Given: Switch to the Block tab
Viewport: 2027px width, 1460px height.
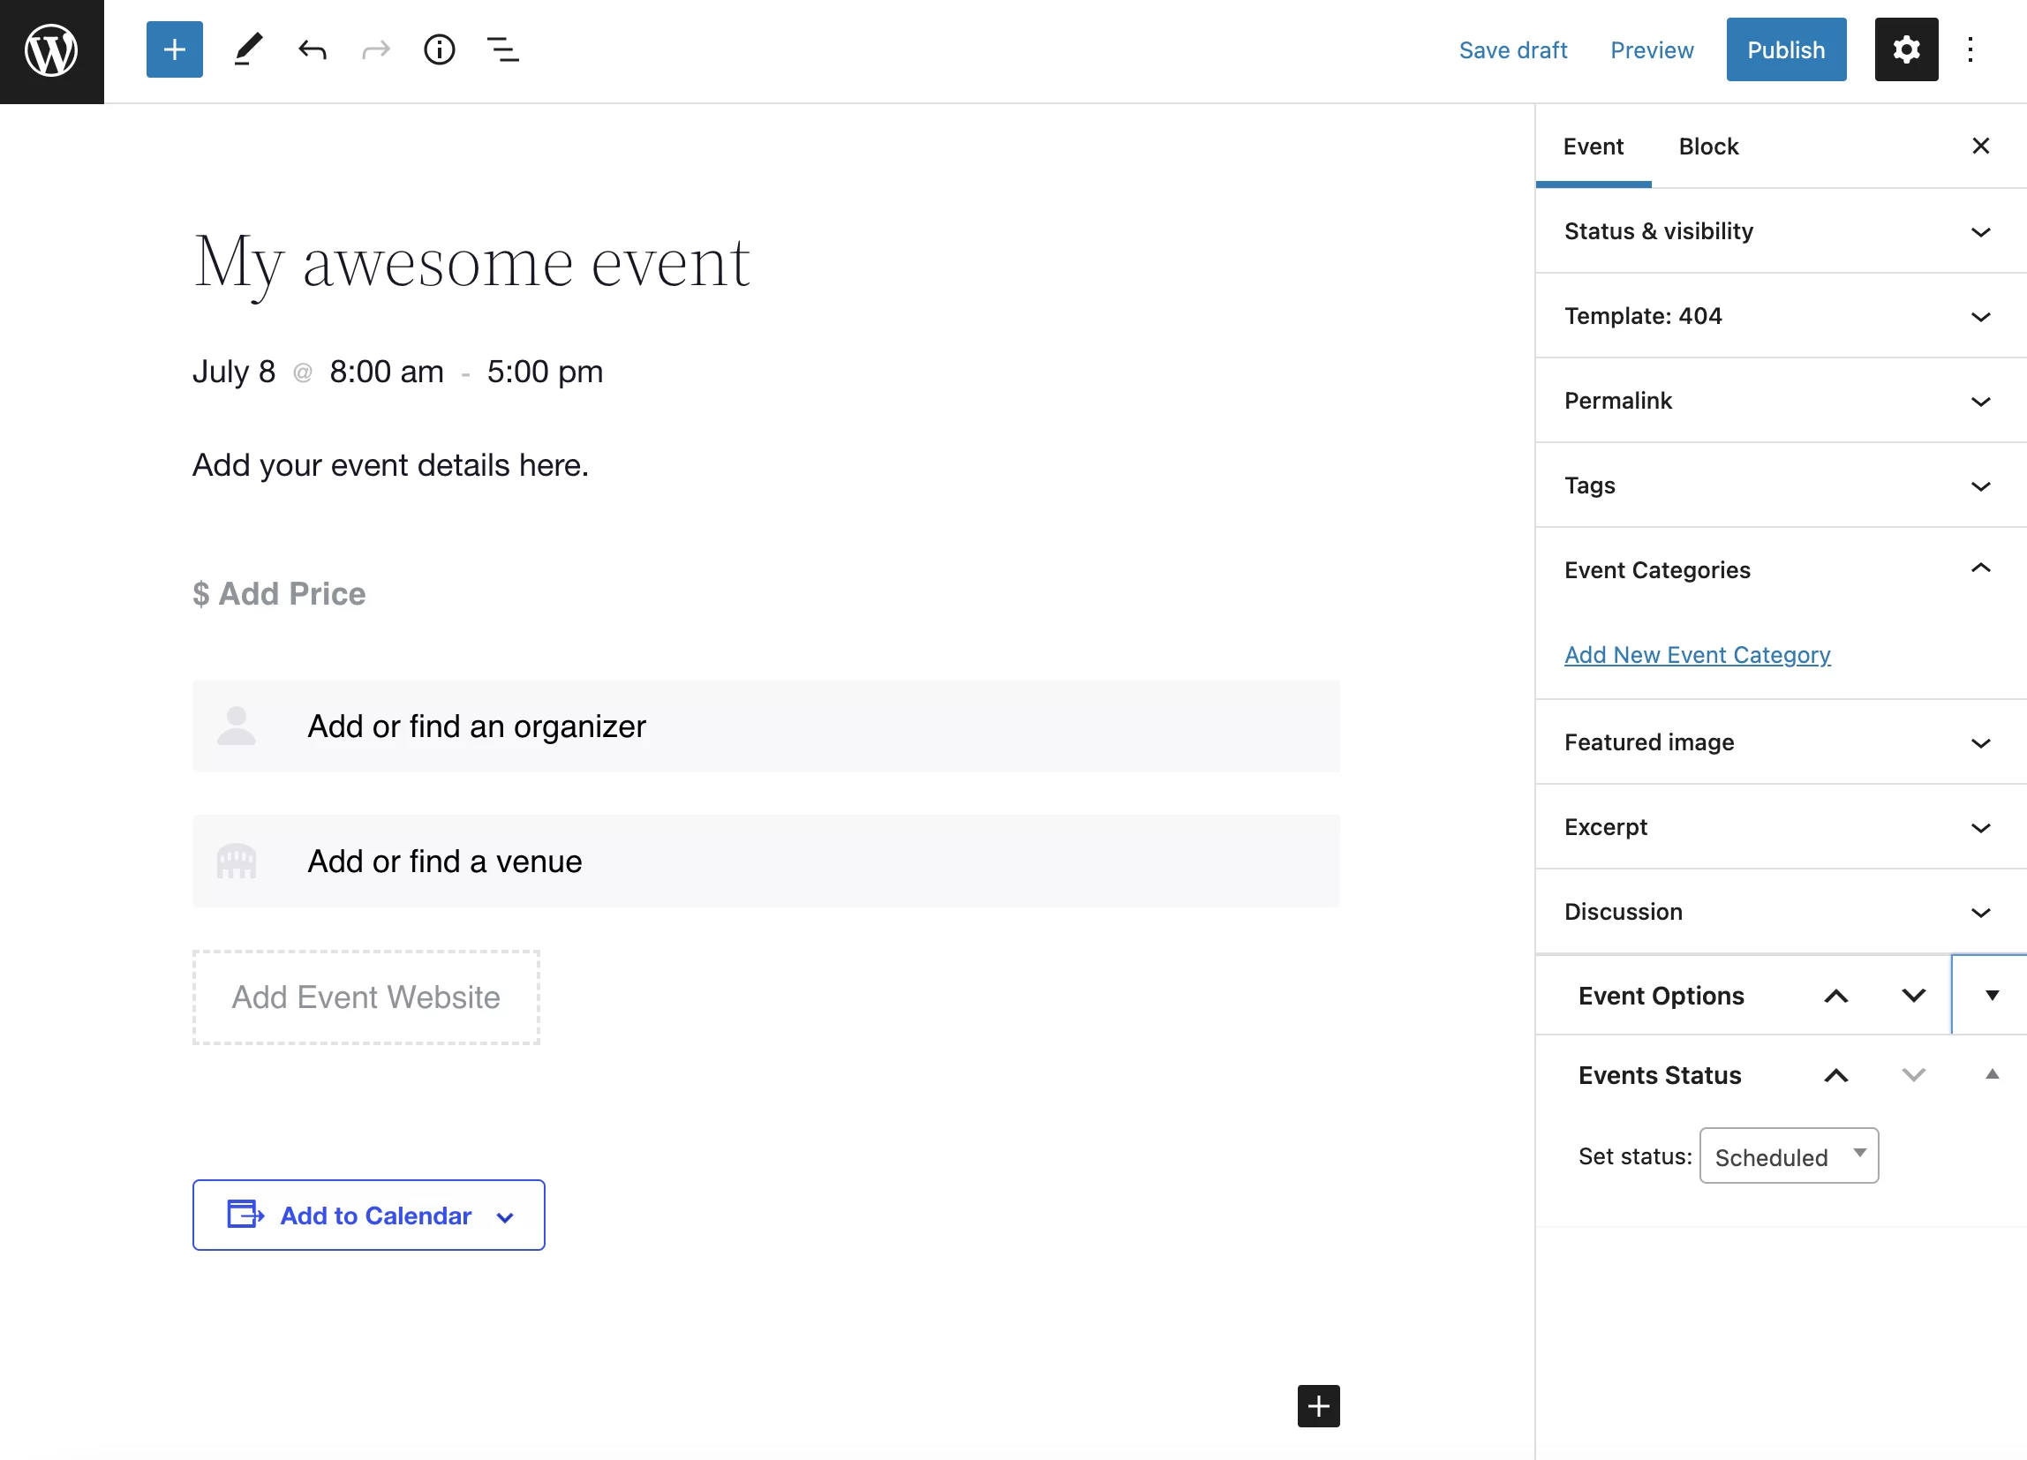Looking at the screenshot, I should click(x=1708, y=147).
